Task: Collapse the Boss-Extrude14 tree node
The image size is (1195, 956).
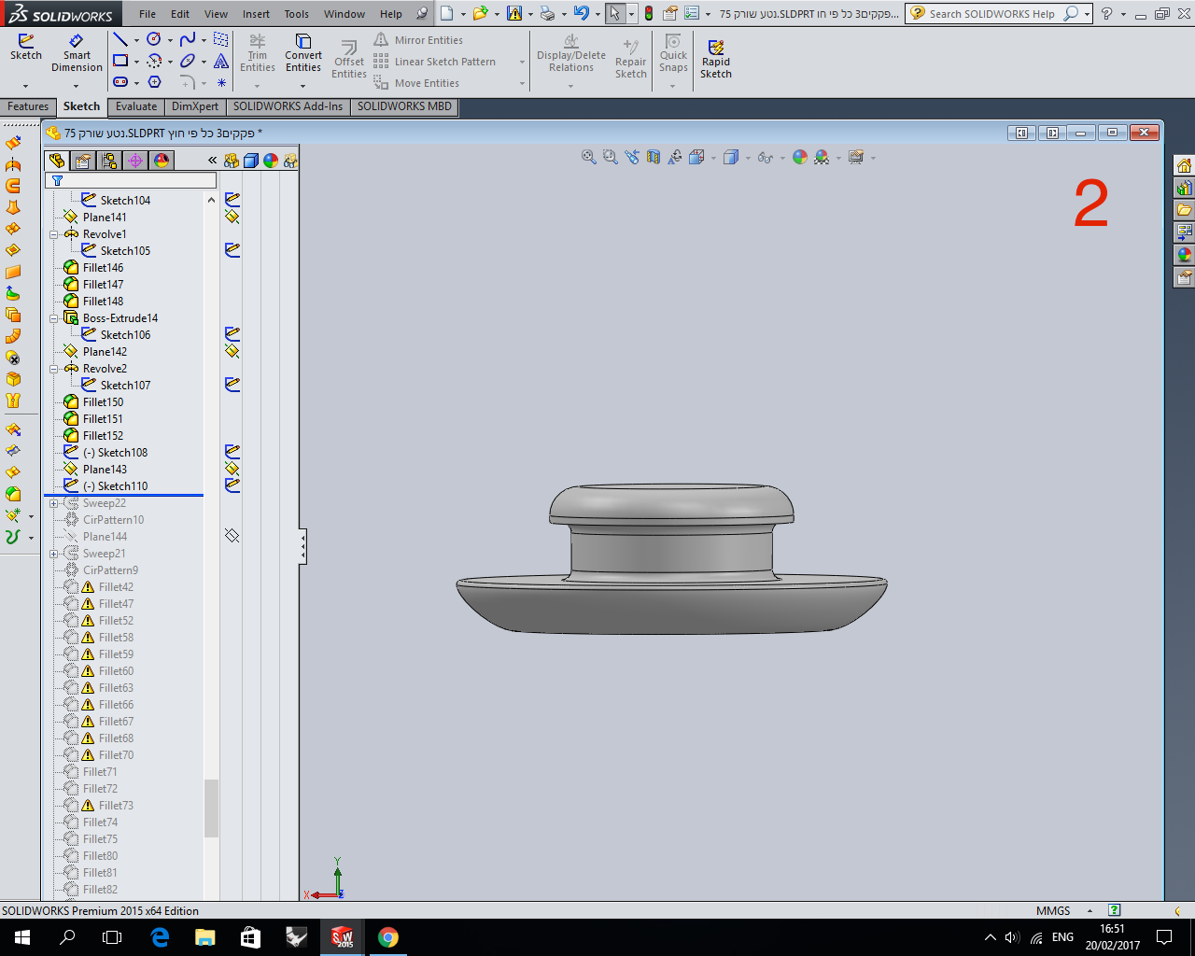Action: coord(54,318)
